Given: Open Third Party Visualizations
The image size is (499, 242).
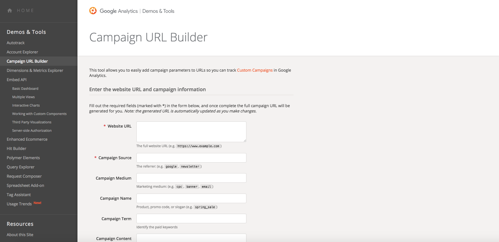Looking at the screenshot, I should [x=32, y=122].
